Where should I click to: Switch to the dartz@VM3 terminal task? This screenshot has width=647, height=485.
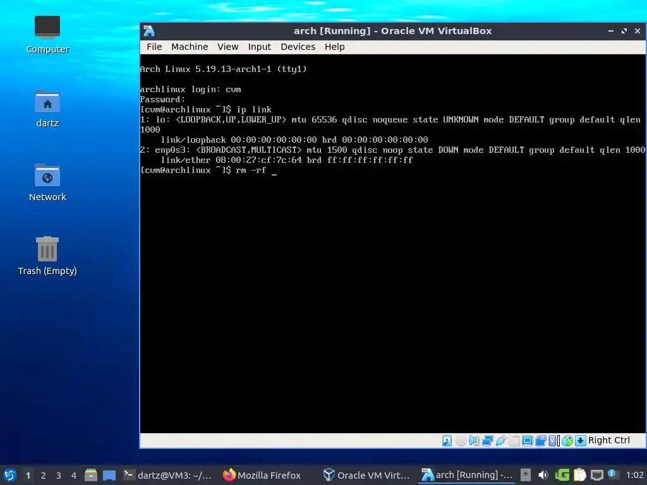click(167, 475)
